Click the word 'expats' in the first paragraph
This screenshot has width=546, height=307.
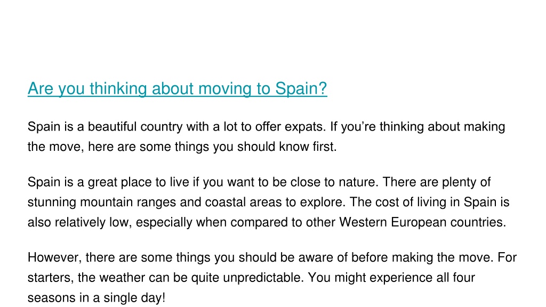[304, 127]
